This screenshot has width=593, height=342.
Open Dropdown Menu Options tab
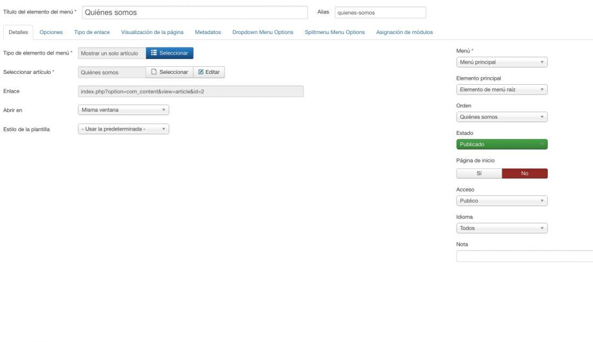tap(263, 32)
